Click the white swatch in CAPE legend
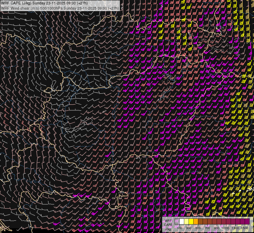 pyautogui.click(x=182, y=221)
